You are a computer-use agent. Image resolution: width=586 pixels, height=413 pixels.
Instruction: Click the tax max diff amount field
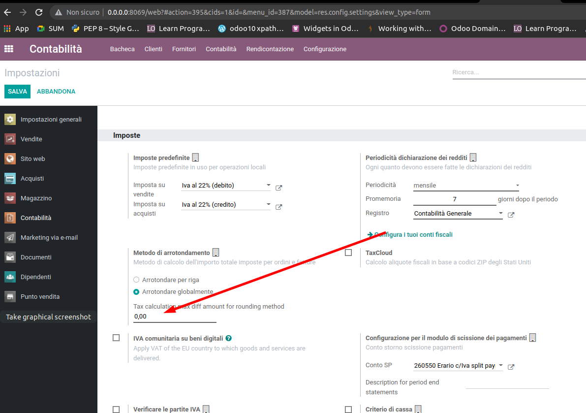click(x=175, y=317)
